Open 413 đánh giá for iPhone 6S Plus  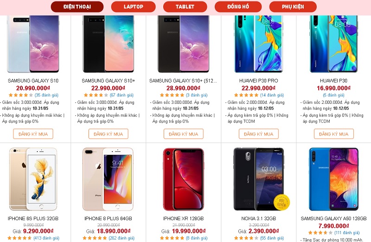click(x=46, y=238)
